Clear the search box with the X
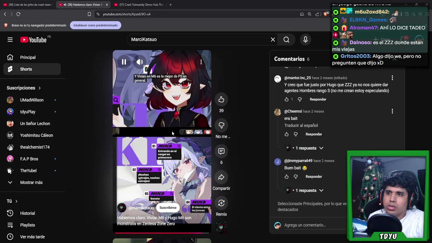Image resolution: width=432 pixels, height=243 pixels. pyautogui.click(x=273, y=39)
